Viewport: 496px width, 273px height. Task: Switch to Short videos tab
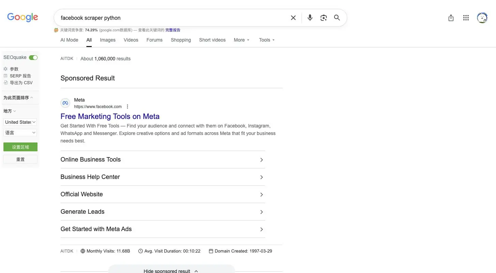pyautogui.click(x=212, y=40)
